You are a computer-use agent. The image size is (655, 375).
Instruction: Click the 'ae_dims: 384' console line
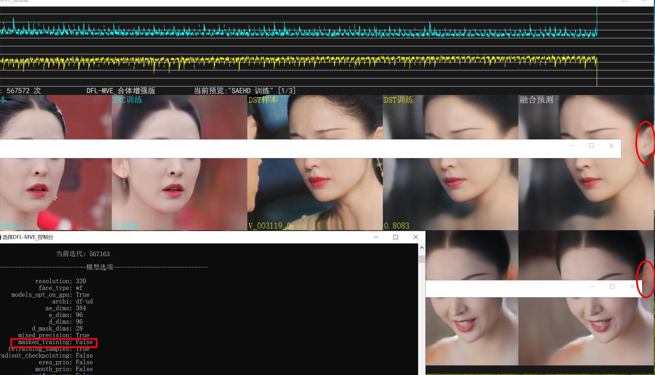pyautogui.click(x=66, y=308)
